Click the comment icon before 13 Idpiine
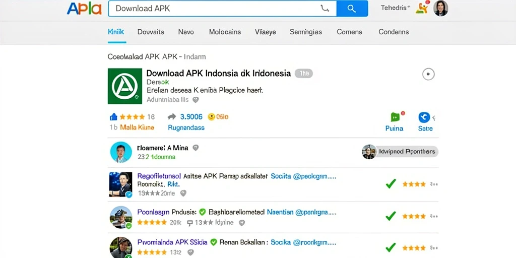This screenshot has width=516, height=258. tap(189, 223)
